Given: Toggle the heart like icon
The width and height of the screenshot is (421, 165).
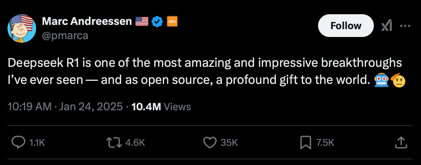Looking at the screenshot, I should pyautogui.click(x=210, y=143).
